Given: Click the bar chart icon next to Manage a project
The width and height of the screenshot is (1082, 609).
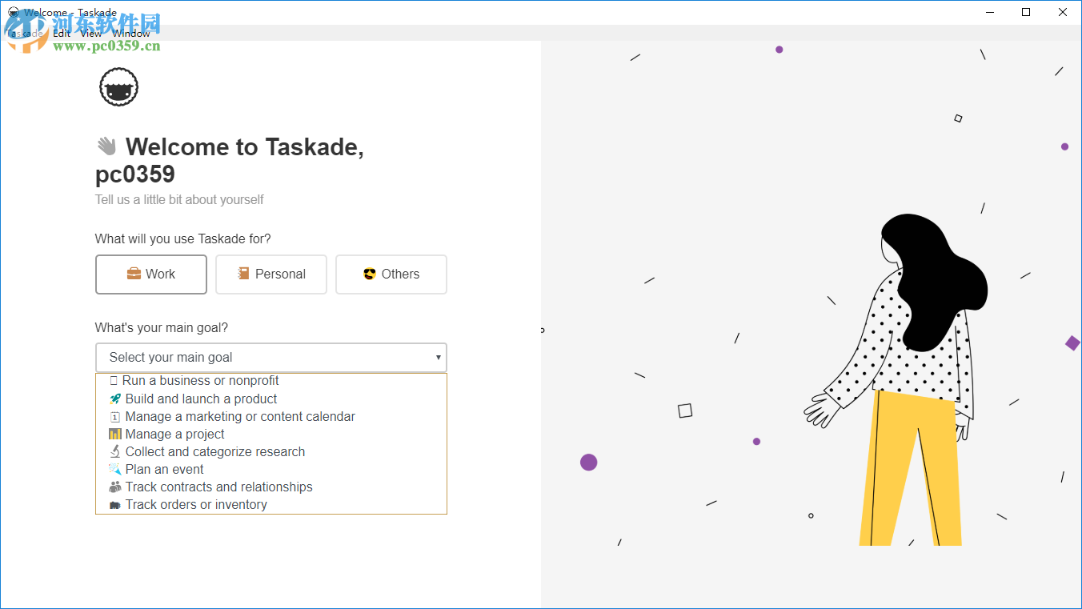Looking at the screenshot, I should click(114, 434).
